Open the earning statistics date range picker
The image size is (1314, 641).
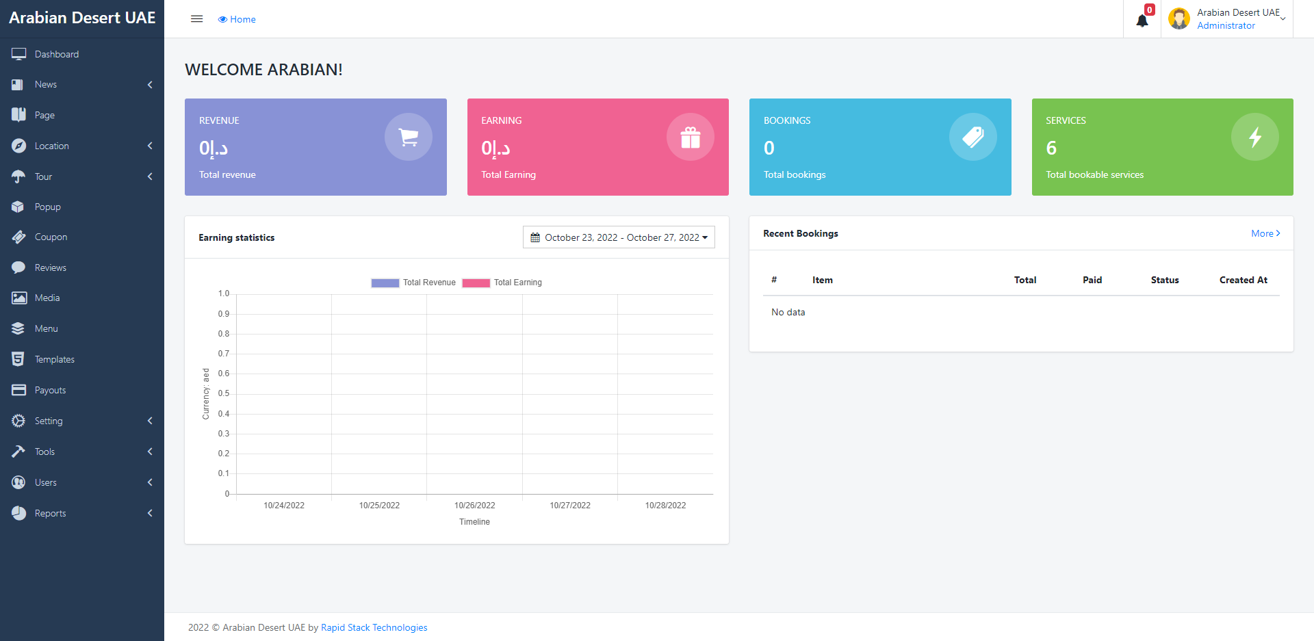(x=619, y=237)
